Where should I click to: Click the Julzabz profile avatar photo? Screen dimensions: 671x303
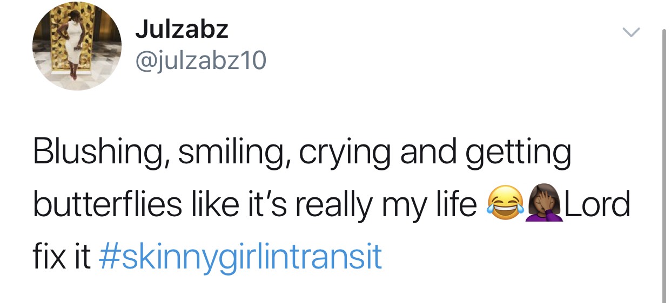(77, 45)
